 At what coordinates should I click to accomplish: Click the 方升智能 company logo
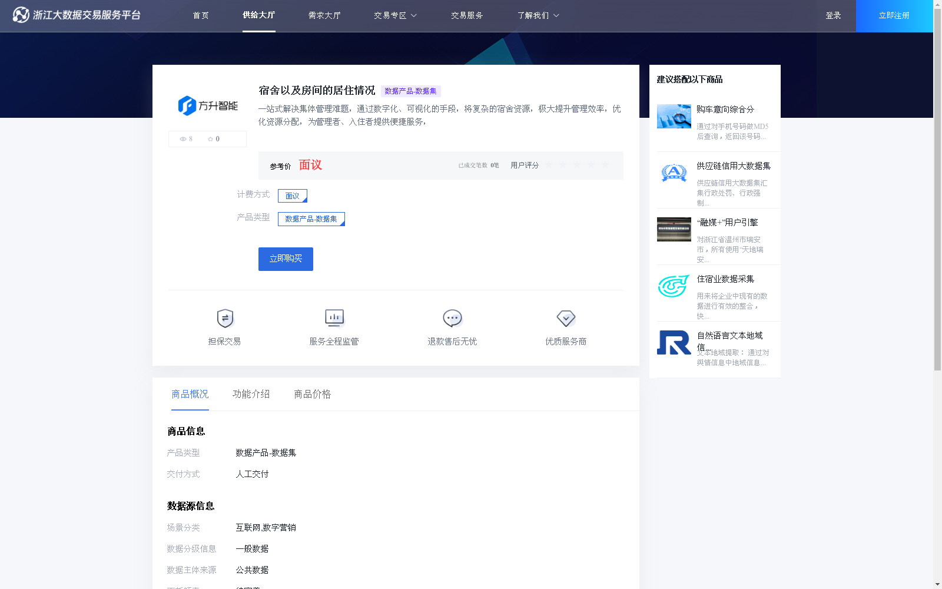pos(208,106)
